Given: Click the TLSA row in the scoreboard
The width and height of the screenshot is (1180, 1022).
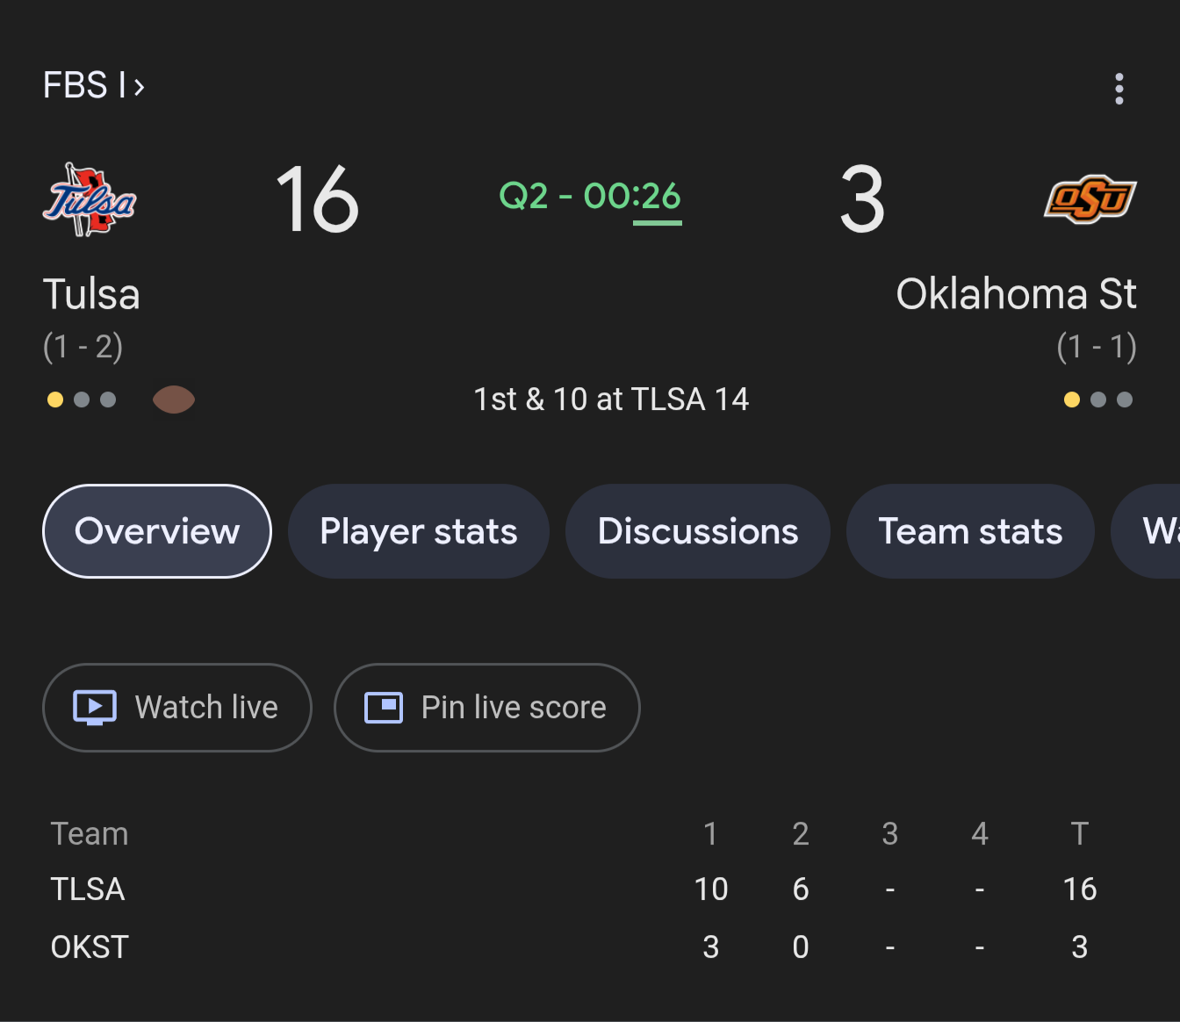Looking at the screenshot, I should pyautogui.click(x=88, y=889).
